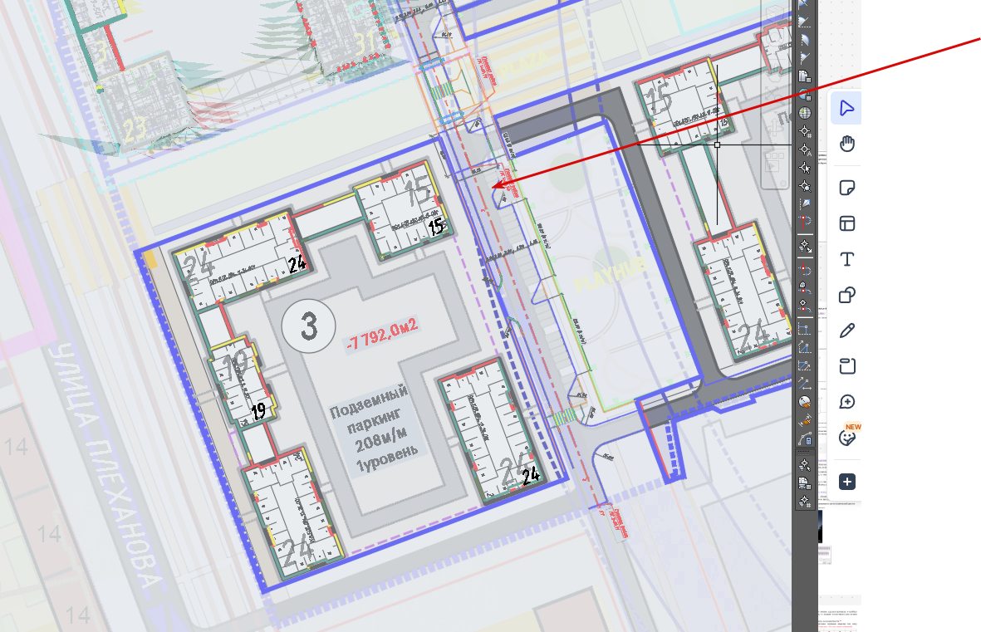Click the sheet with filter grid icon
The height and width of the screenshot is (632, 981).
pyautogui.click(x=805, y=483)
